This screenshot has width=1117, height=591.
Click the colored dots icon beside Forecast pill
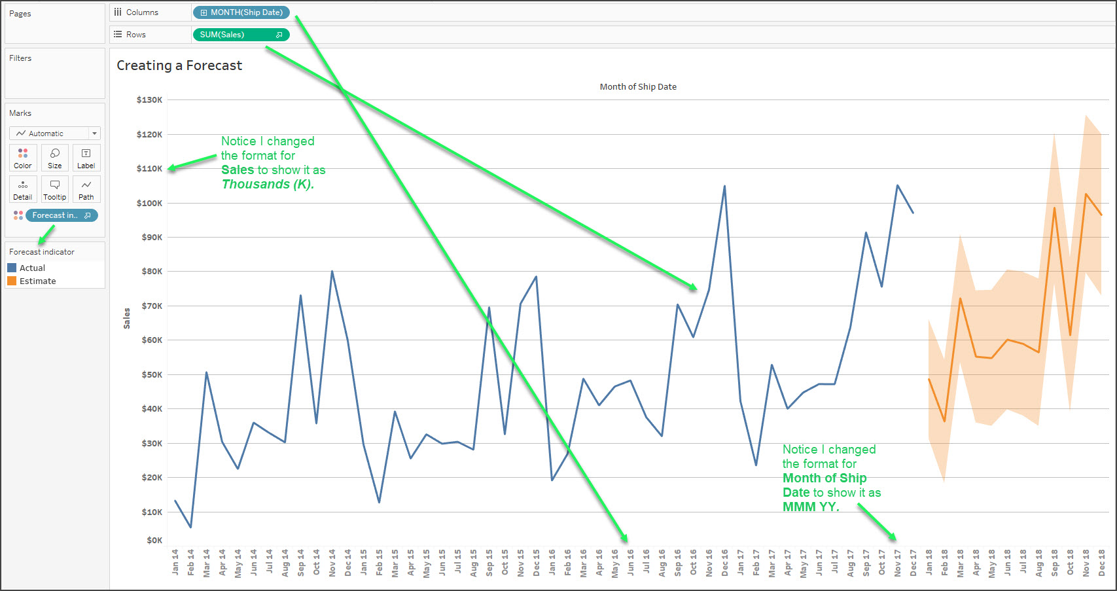coord(18,215)
